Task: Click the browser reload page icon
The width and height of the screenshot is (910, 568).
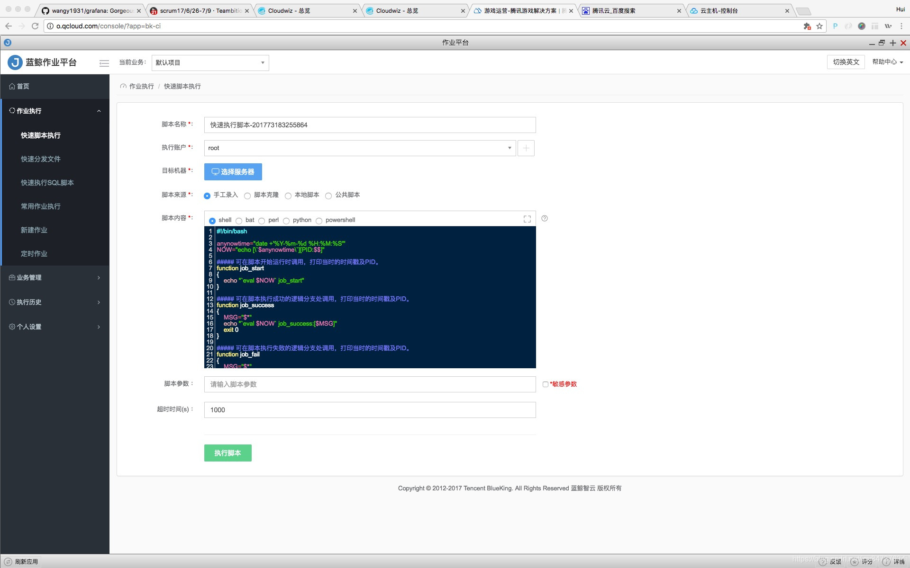Action: coord(35,26)
